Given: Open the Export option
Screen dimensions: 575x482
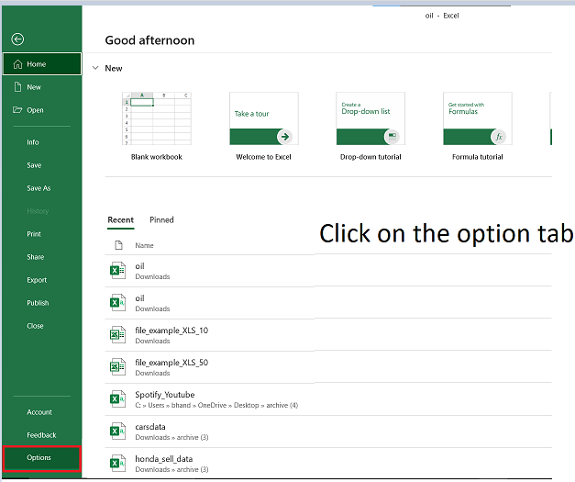Looking at the screenshot, I should click(x=37, y=280).
